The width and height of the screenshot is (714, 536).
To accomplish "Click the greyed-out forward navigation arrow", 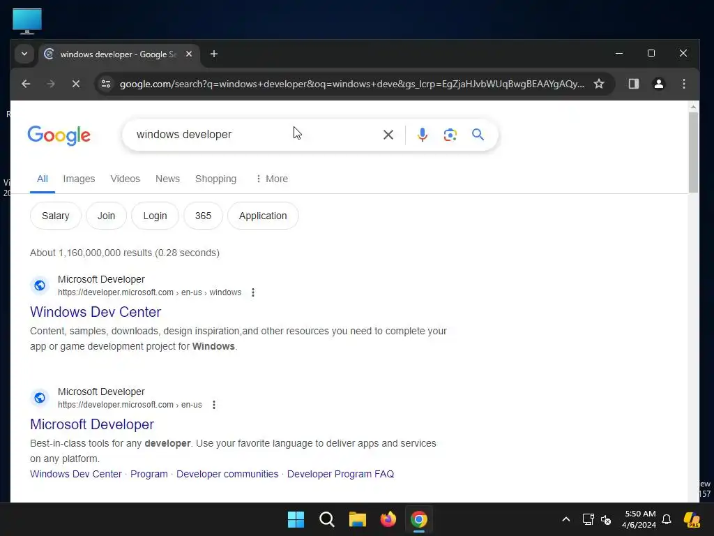I will (50, 84).
